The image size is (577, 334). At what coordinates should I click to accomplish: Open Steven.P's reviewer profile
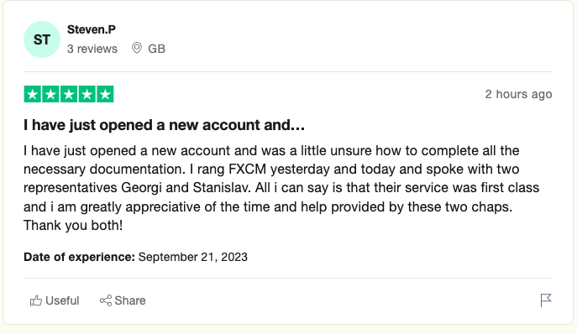[92, 29]
